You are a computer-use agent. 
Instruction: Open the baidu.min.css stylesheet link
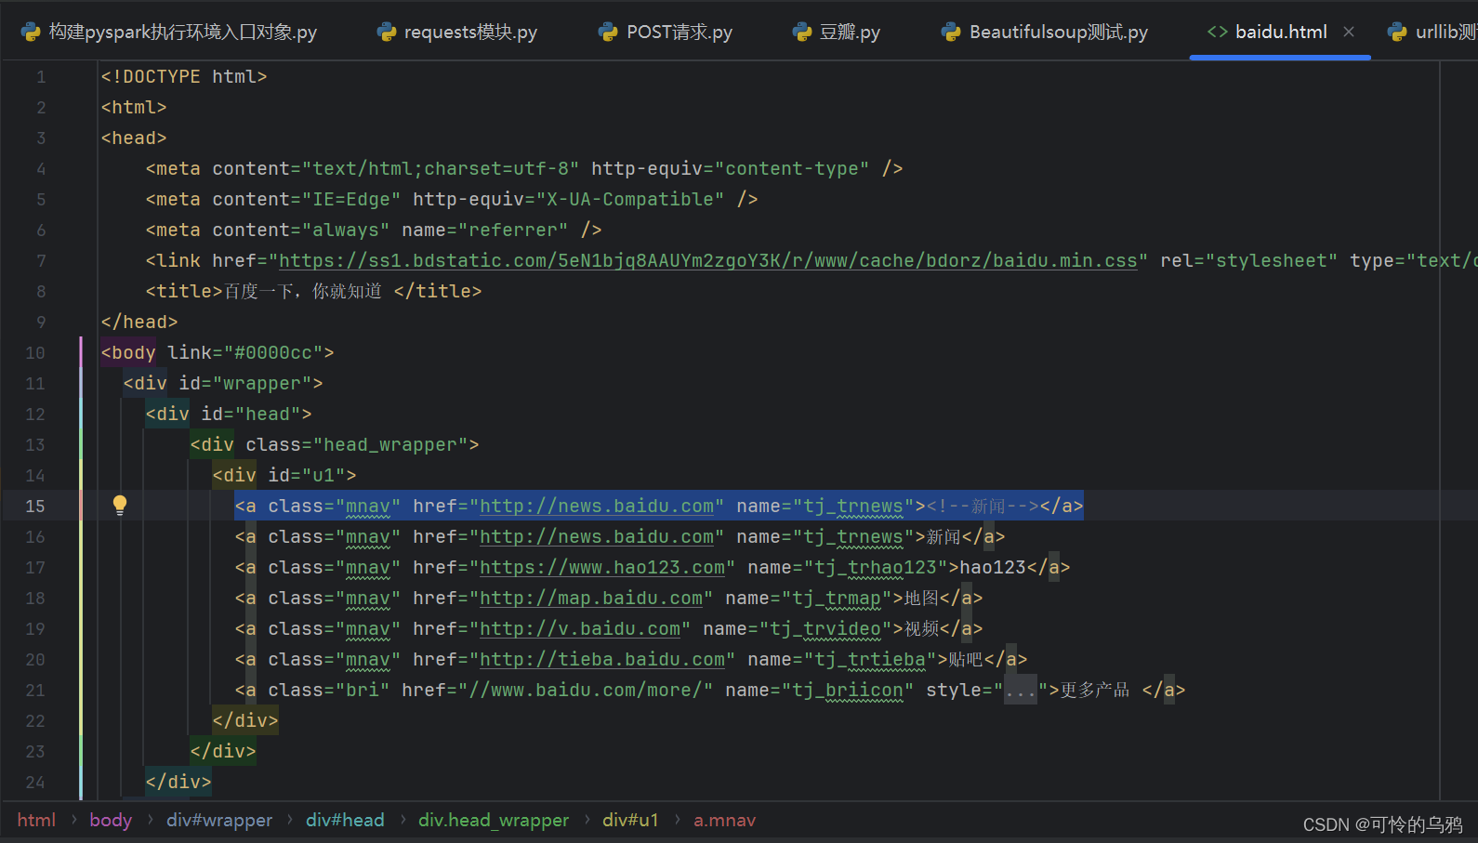pos(708,261)
